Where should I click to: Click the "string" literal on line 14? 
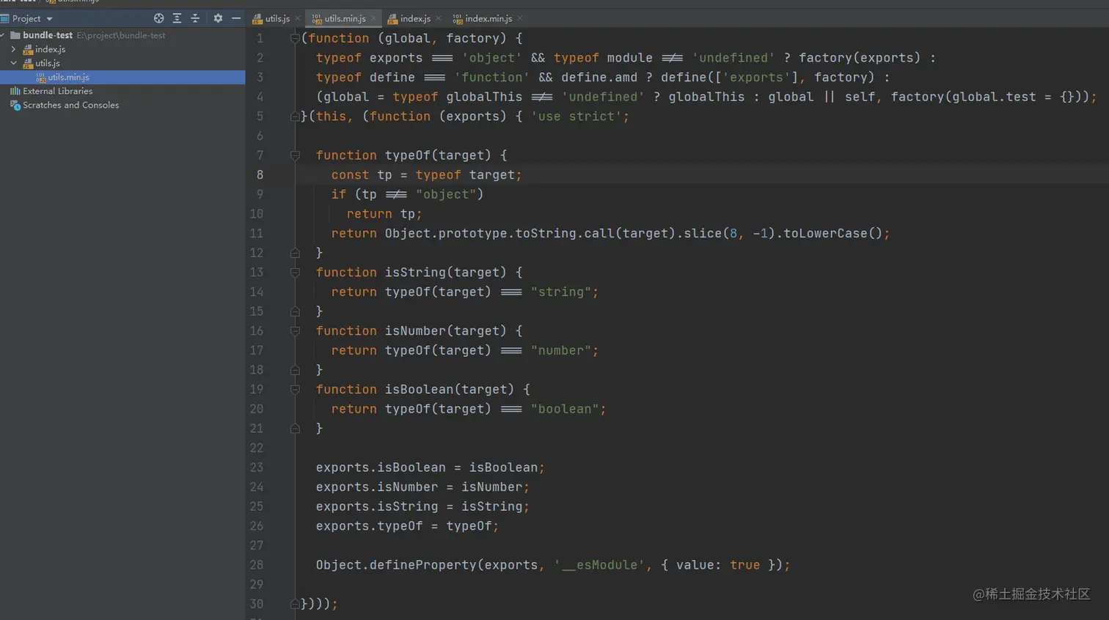tap(561, 292)
